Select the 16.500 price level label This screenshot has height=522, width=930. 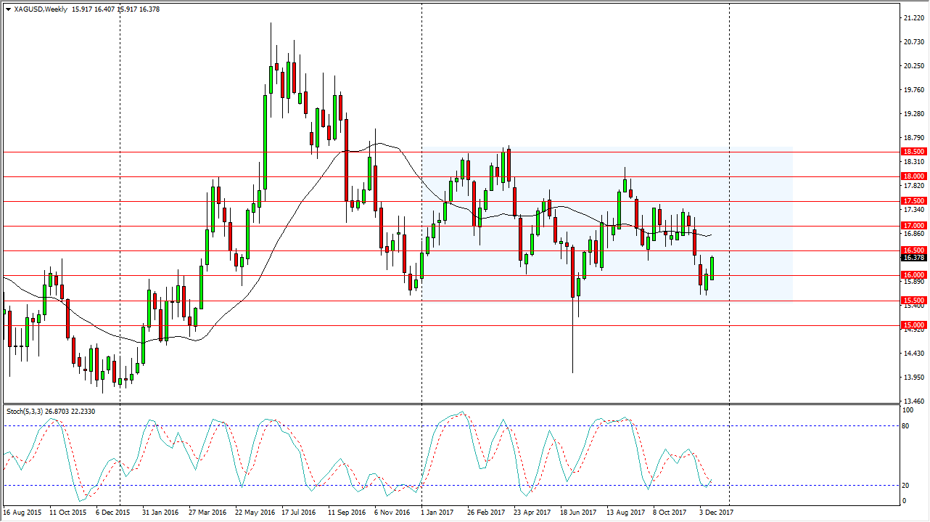click(913, 250)
